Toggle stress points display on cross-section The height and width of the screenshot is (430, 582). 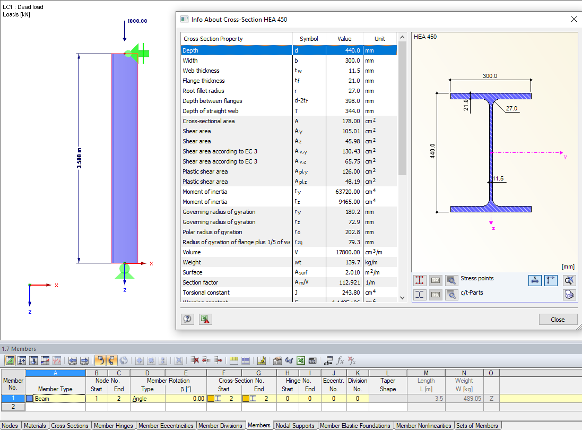click(420, 280)
